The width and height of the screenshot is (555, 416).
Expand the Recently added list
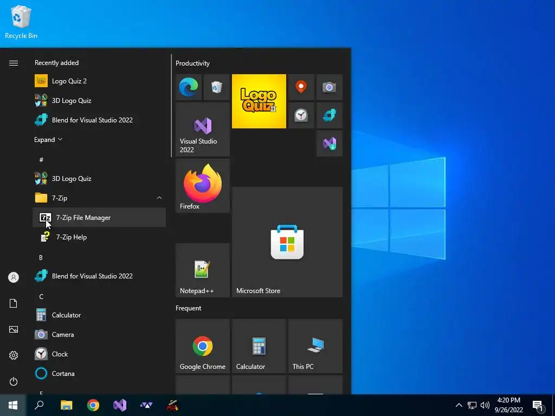pyautogui.click(x=48, y=139)
